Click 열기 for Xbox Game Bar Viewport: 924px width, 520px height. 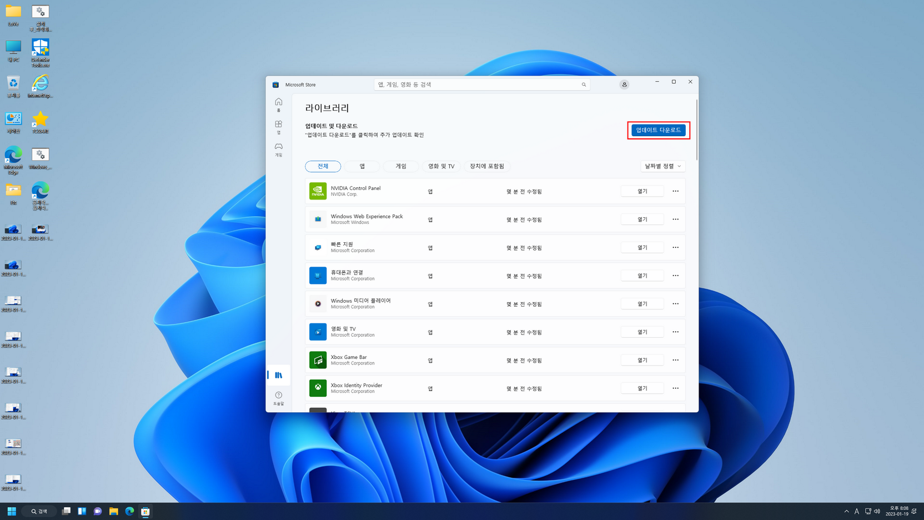pos(642,360)
